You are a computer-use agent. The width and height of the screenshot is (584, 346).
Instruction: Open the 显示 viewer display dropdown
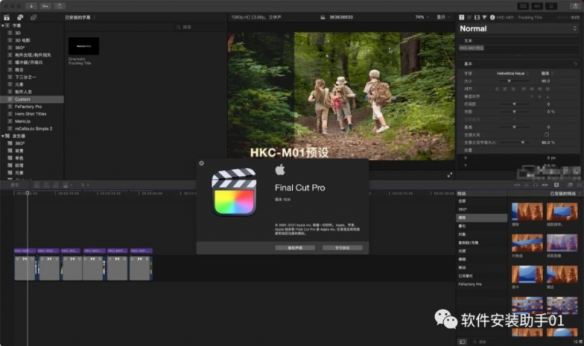[443, 17]
